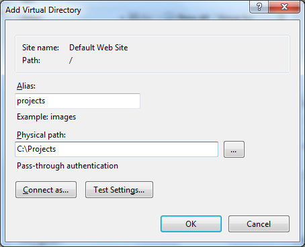Click the Pass-through authentication text

[67, 166]
